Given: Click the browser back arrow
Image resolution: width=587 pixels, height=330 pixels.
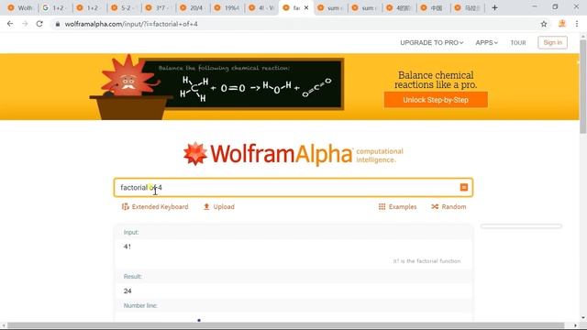Looking at the screenshot, I should 10,24.
